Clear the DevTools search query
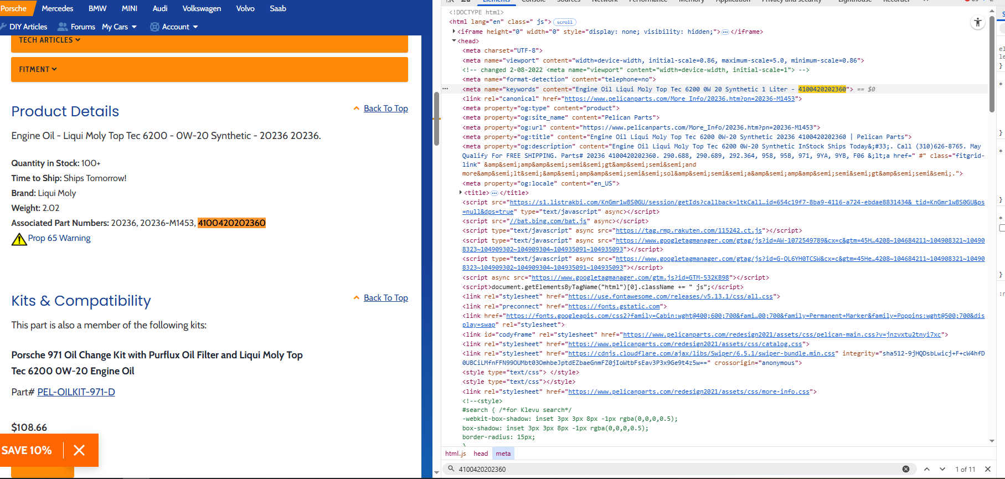Image resolution: width=1005 pixels, height=479 pixels. point(906,469)
